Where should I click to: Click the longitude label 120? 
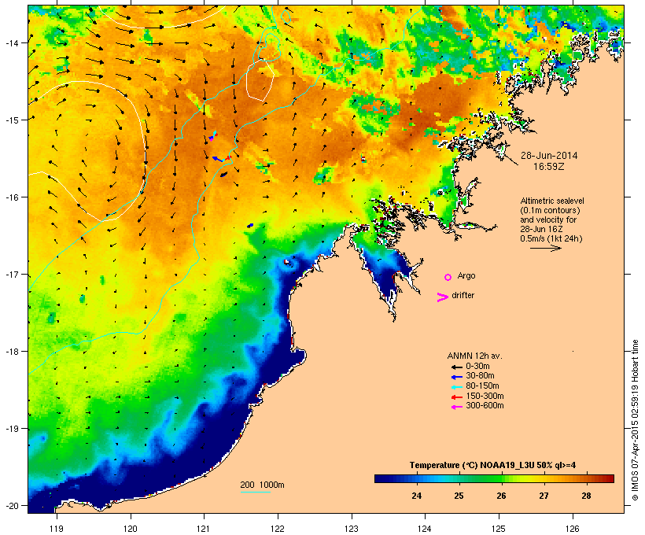click(x=131, y=529)
